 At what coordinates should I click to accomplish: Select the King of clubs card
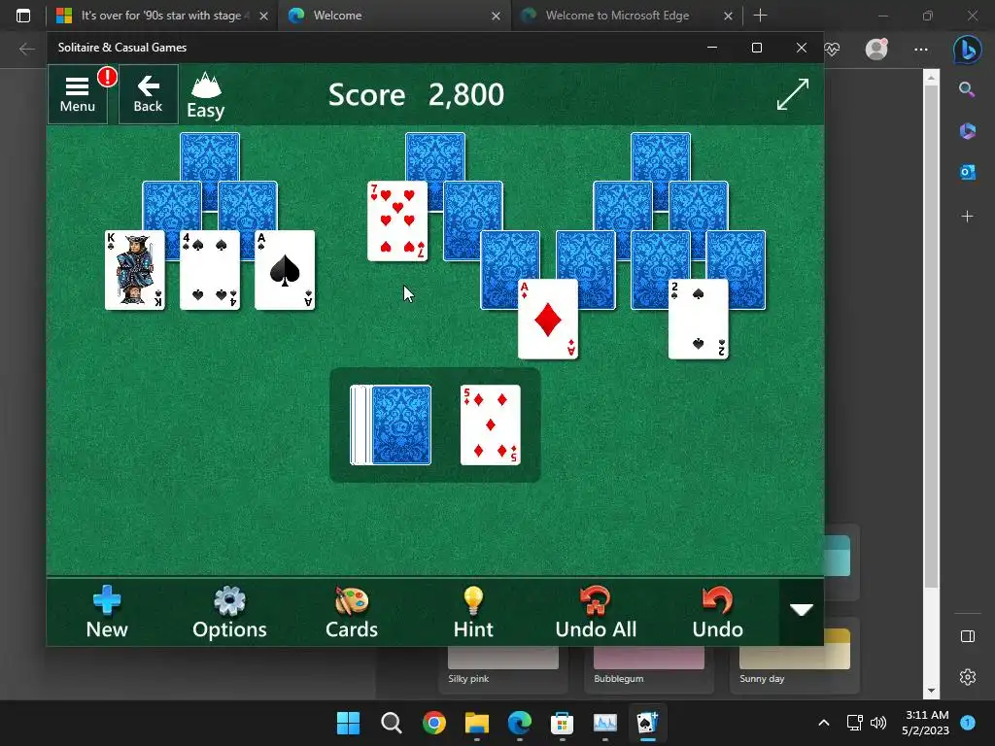(x=134, y=270)
